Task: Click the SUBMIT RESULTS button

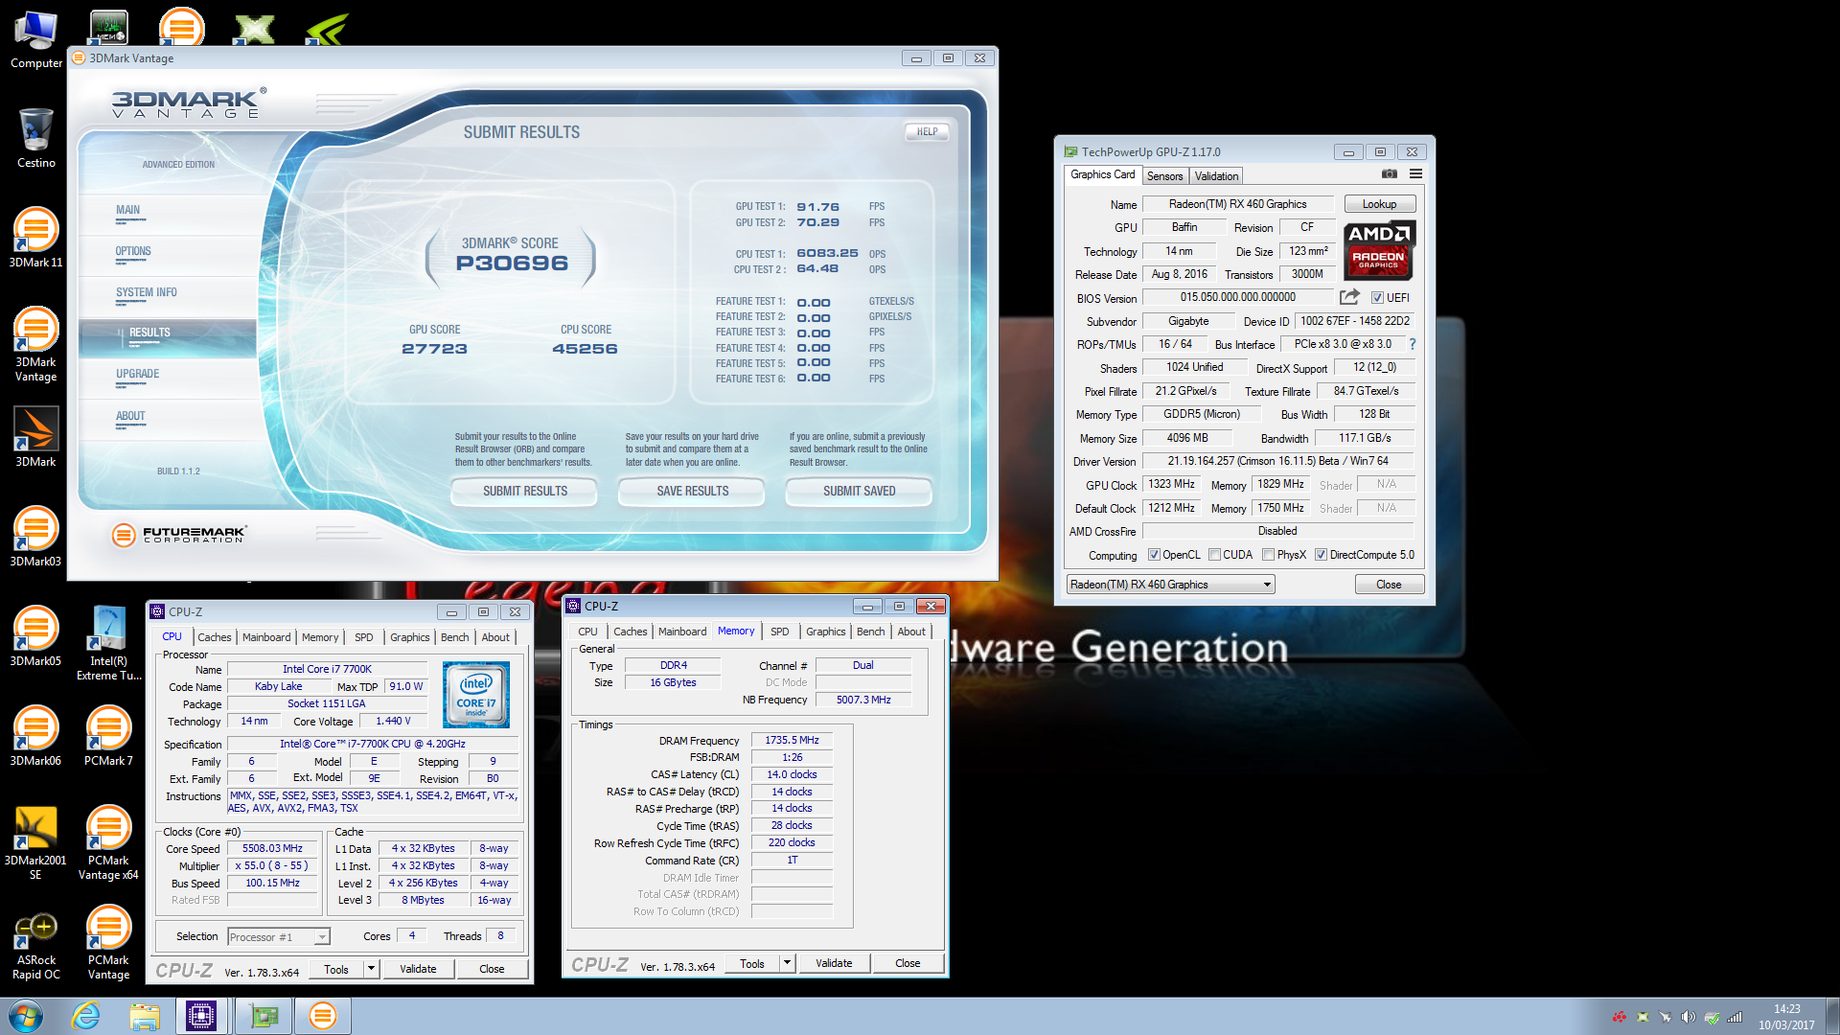Action: click(525, 491)
